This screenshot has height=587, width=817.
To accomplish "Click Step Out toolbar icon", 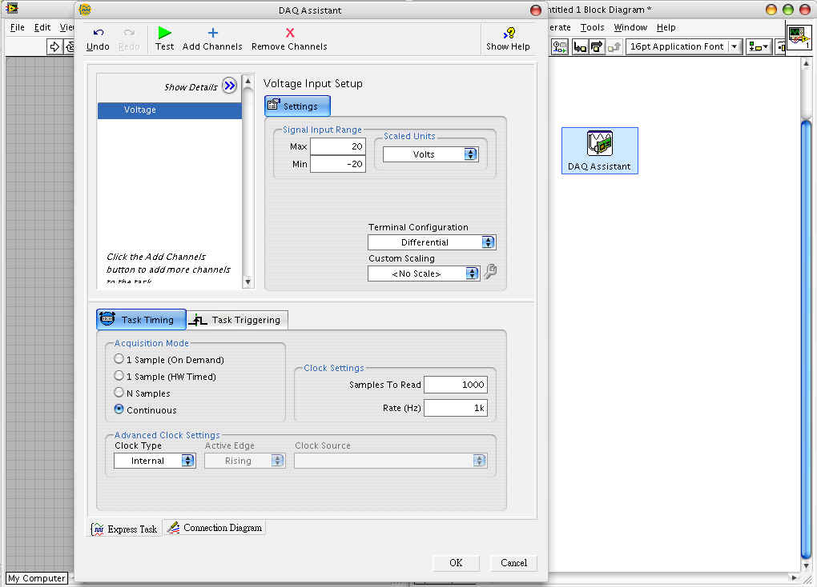I will click(x=614, y=47).
